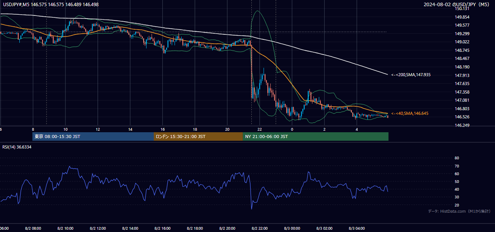
Task: Click the 149.299 price axis value
Action: click(462, 34)
